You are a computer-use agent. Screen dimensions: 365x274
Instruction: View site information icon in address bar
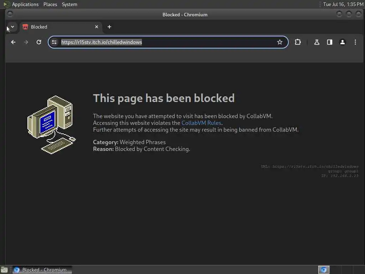(x=54, y=42)
